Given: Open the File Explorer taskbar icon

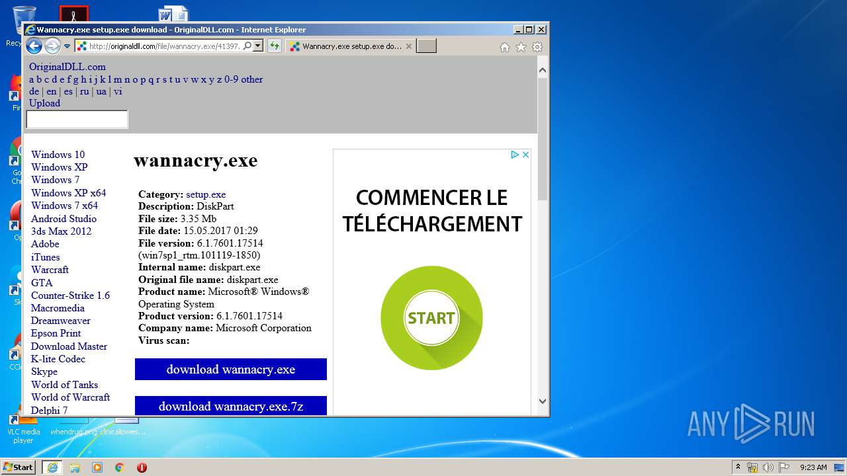Looking at the screenshot, I should coord(75,467).
